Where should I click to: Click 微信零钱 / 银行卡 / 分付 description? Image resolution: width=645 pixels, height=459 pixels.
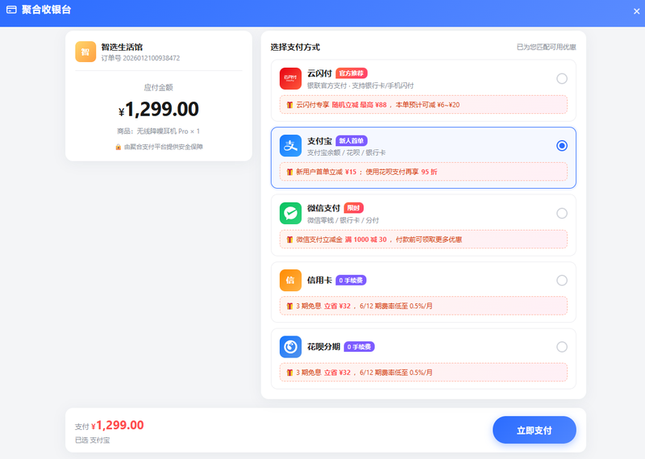[x=343, y=220]
